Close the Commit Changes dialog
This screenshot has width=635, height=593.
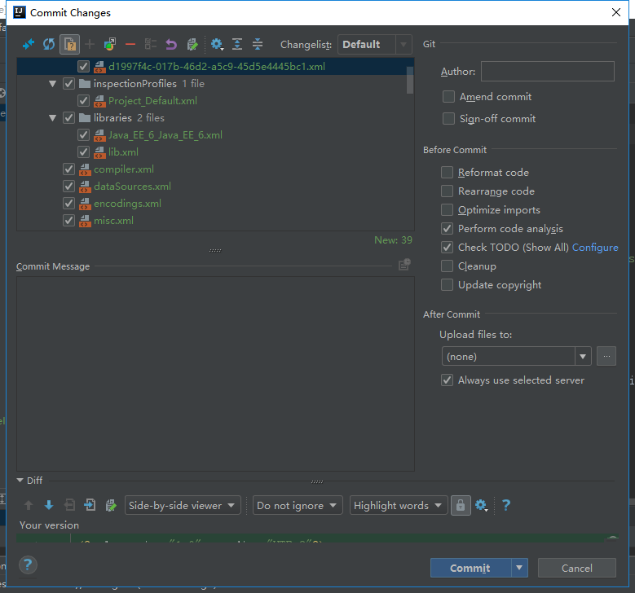616,12
